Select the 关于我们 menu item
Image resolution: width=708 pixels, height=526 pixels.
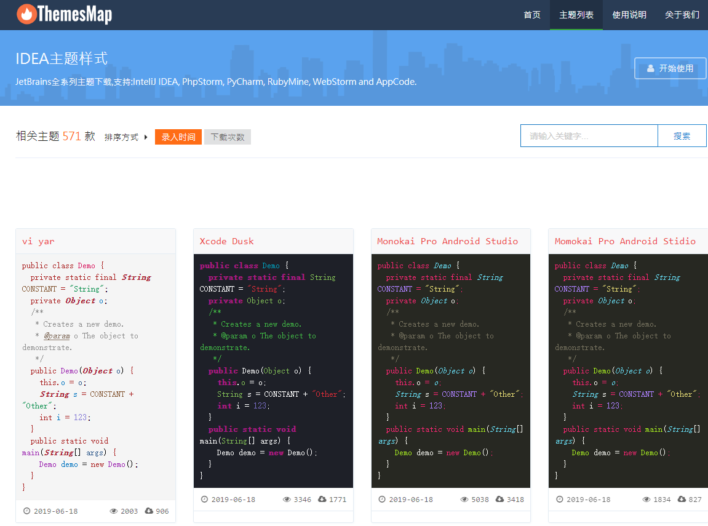pyautogui.click(x=682, y=15)
